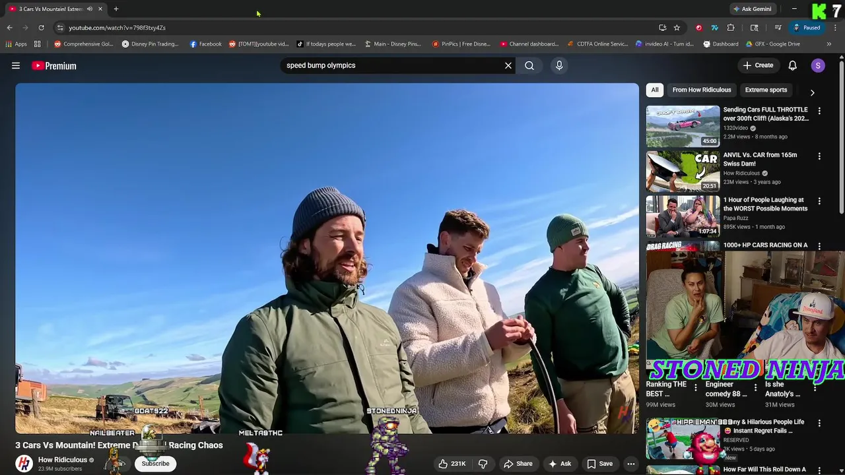845x475 pixels.
Task: Like the video showing 231K
Action: [x=452, y=464]
